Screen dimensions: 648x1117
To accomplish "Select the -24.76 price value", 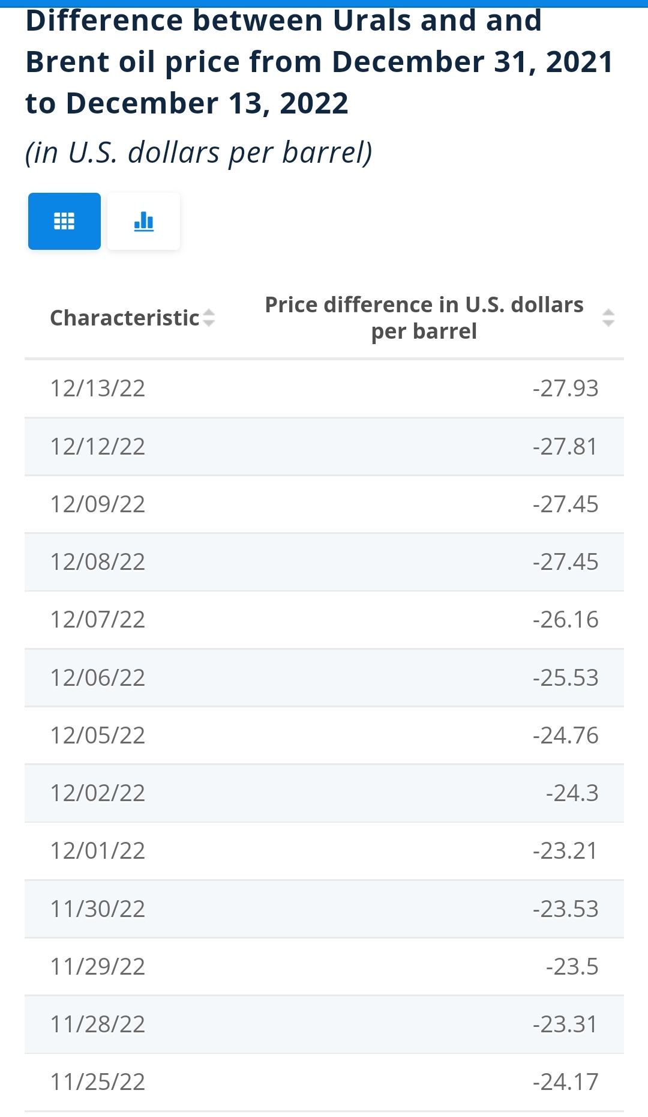I will tap(565, 735).
